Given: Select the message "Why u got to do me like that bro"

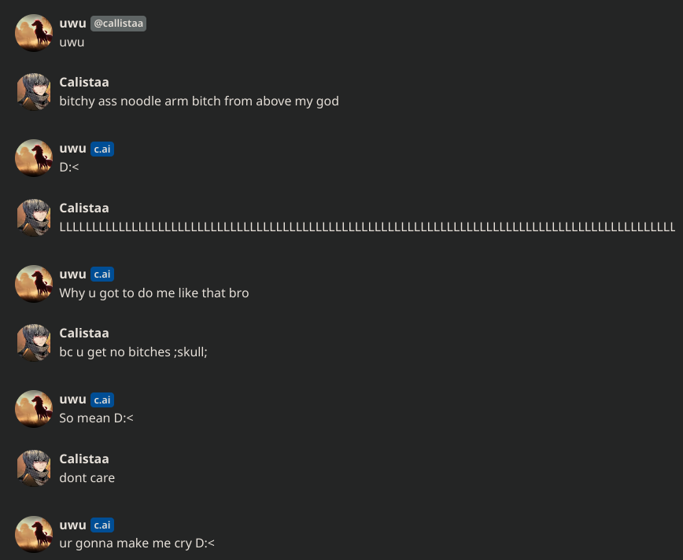Looking at the screenshot, I should [x=154, y=293].
